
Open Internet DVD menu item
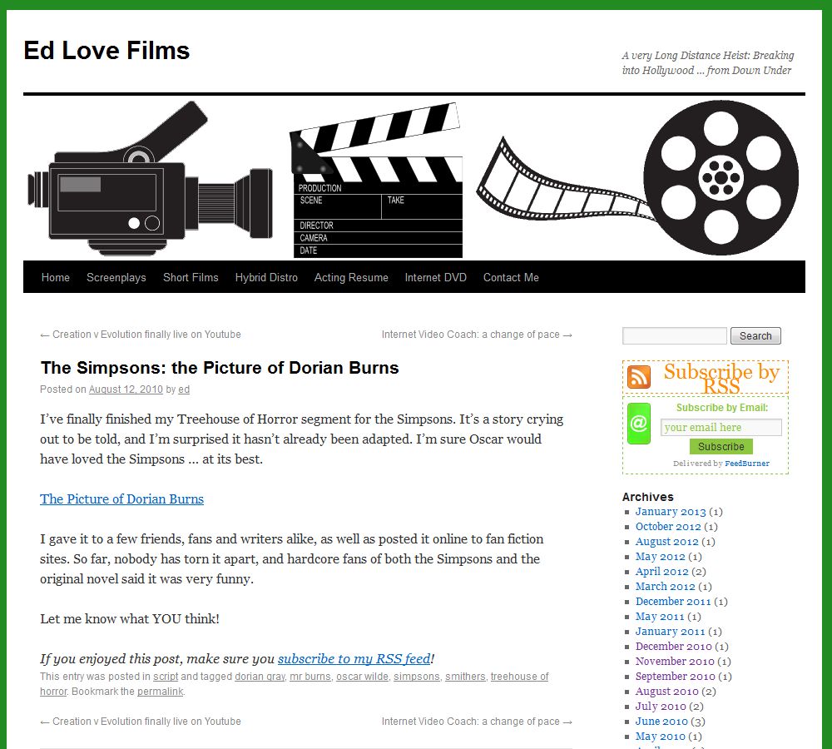(436, 277)
